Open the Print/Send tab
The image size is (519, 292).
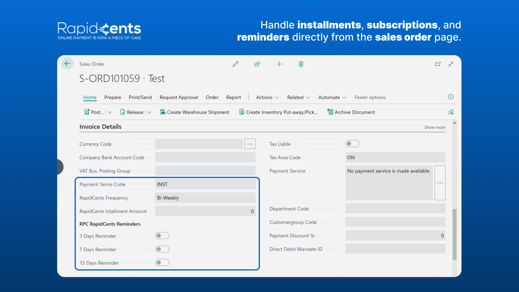[x=140, y=97]
